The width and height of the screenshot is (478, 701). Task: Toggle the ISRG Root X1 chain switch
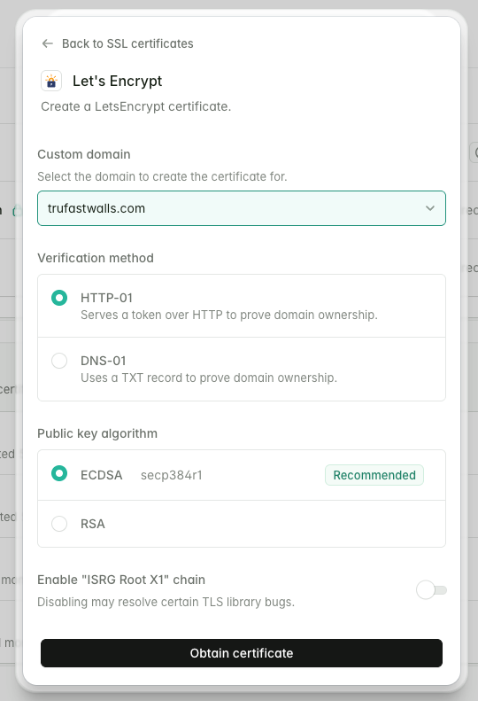point(431,590)
